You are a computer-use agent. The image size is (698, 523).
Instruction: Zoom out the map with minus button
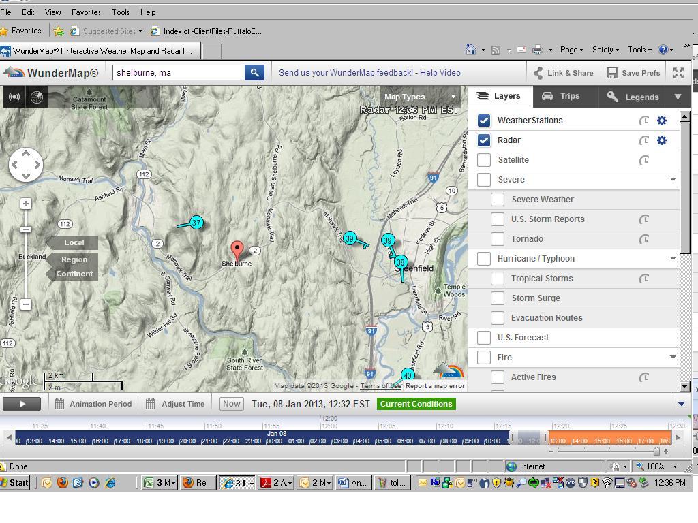click(x=26, y=304)
